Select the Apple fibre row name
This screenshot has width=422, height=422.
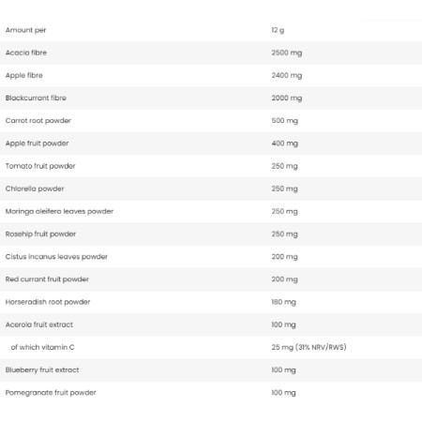point(24,75)
